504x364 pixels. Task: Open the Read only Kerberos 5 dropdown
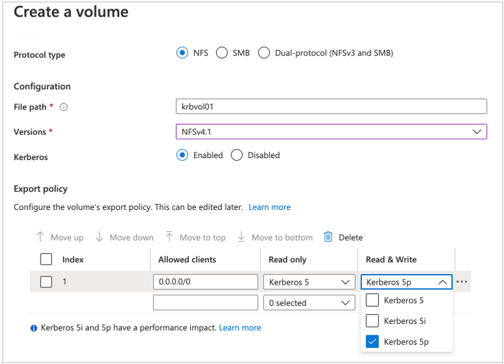(309, 282)
